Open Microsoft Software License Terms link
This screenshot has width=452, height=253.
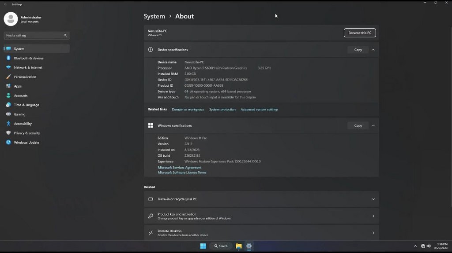(x=182, y=172)
